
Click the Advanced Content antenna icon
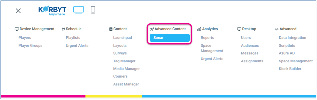pyautogui.click(x=152, y=29)
